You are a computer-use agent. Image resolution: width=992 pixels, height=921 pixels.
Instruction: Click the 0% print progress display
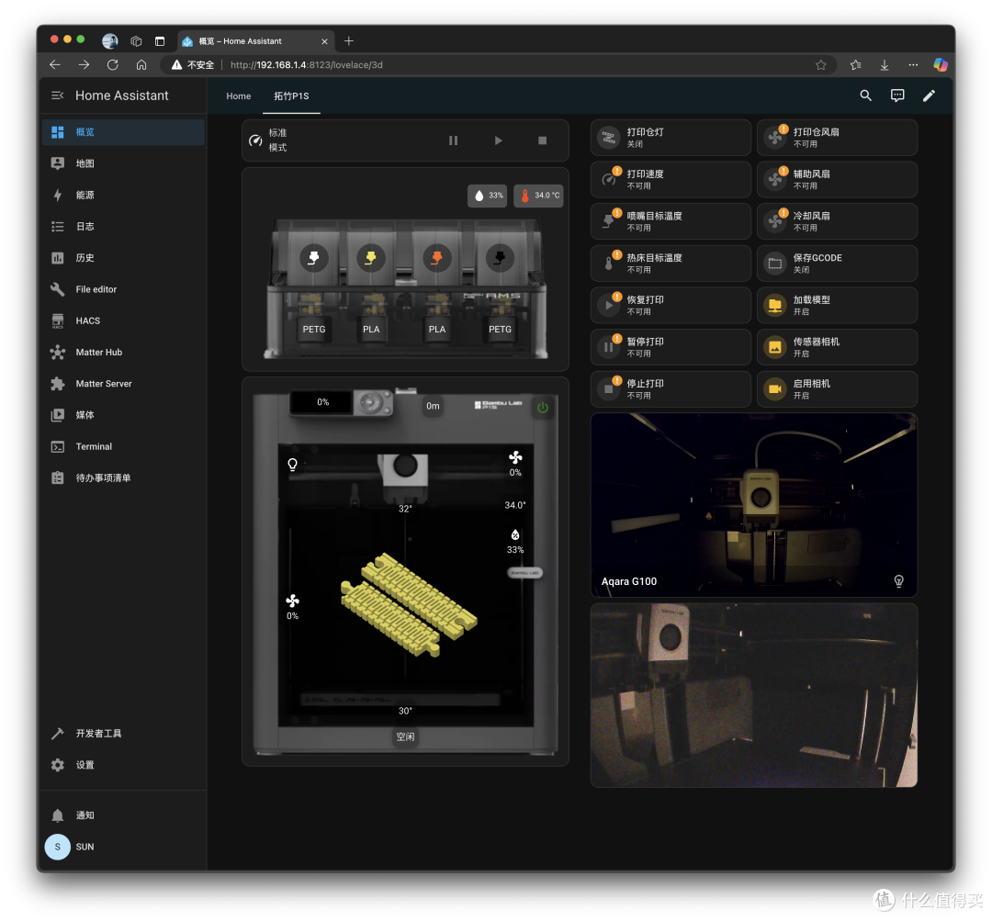point(322,402)
